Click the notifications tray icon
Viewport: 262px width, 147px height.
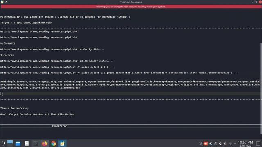coord(201,143)
